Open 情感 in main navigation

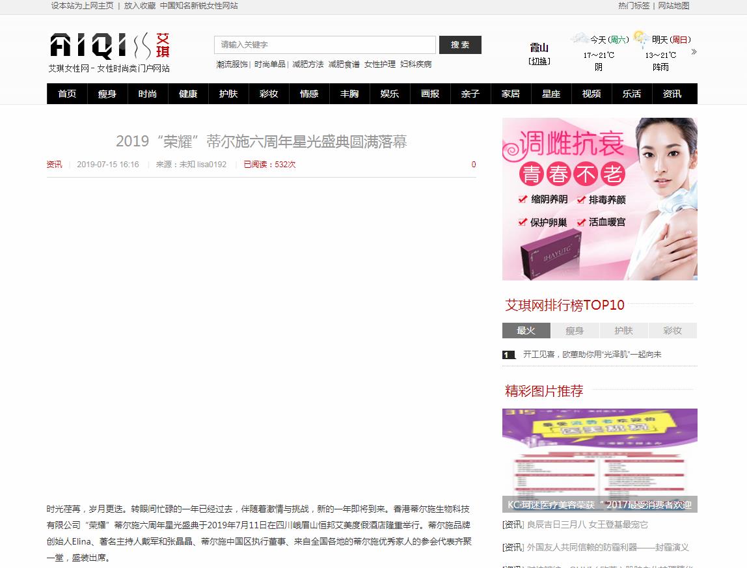309,94
